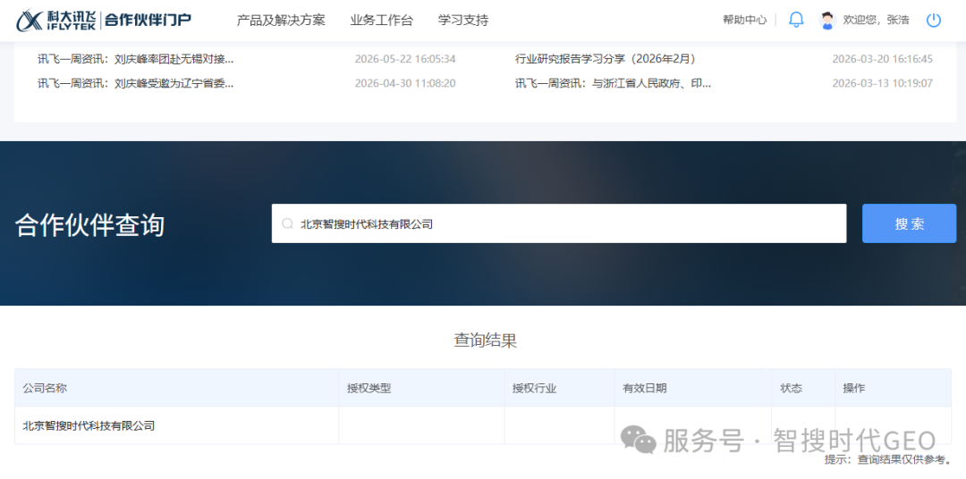
Task: Select result row 北京智搜时代科技有限公司
Action: click(482, 425)
